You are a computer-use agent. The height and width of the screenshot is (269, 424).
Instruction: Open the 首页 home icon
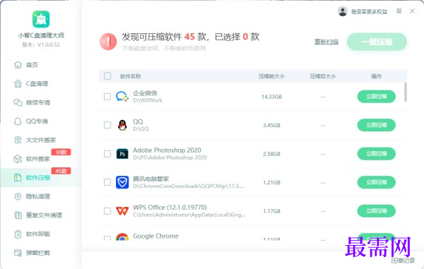coord(18,65)
